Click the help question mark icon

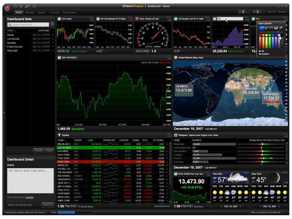pos(34,6)
